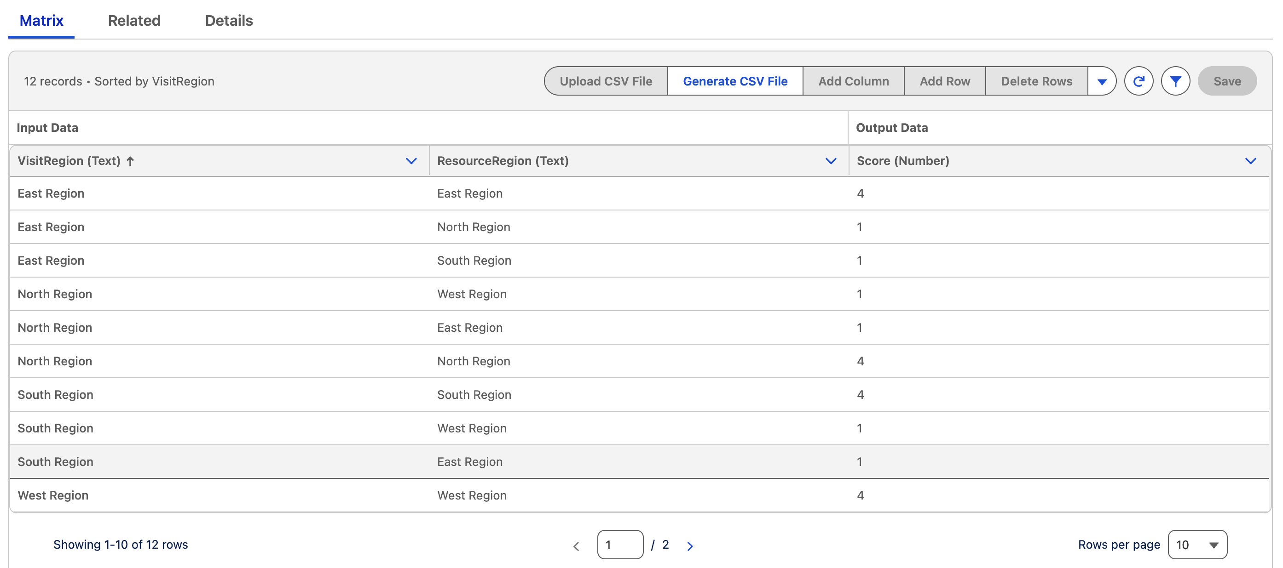Open the filter funnel icon
Viewport: 1283px width, 568px height.
coord(1175,81)
